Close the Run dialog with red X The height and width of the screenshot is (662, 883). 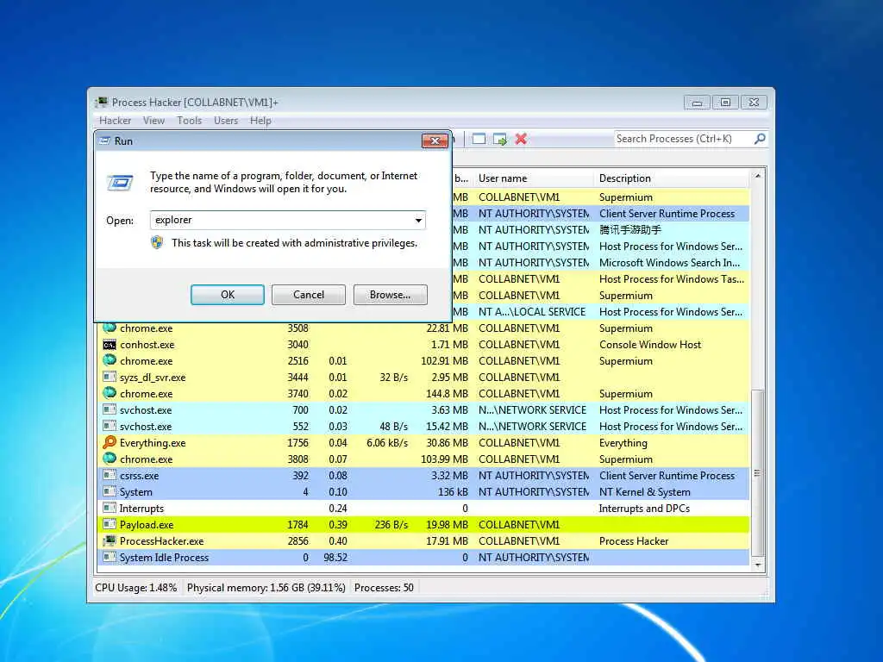(435, 141)
